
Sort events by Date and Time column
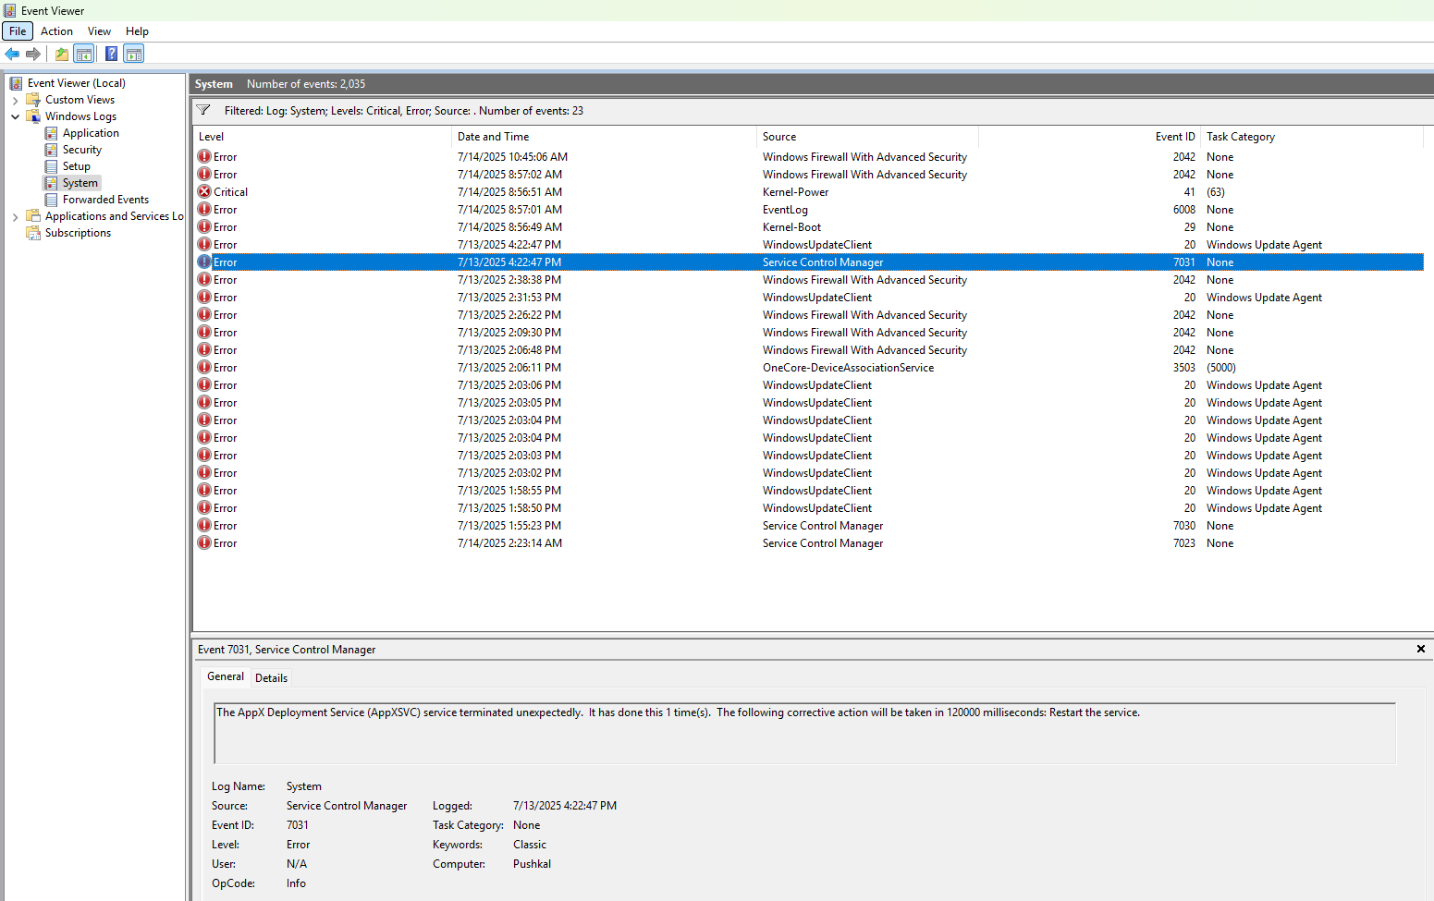click(x=493, y=137)
